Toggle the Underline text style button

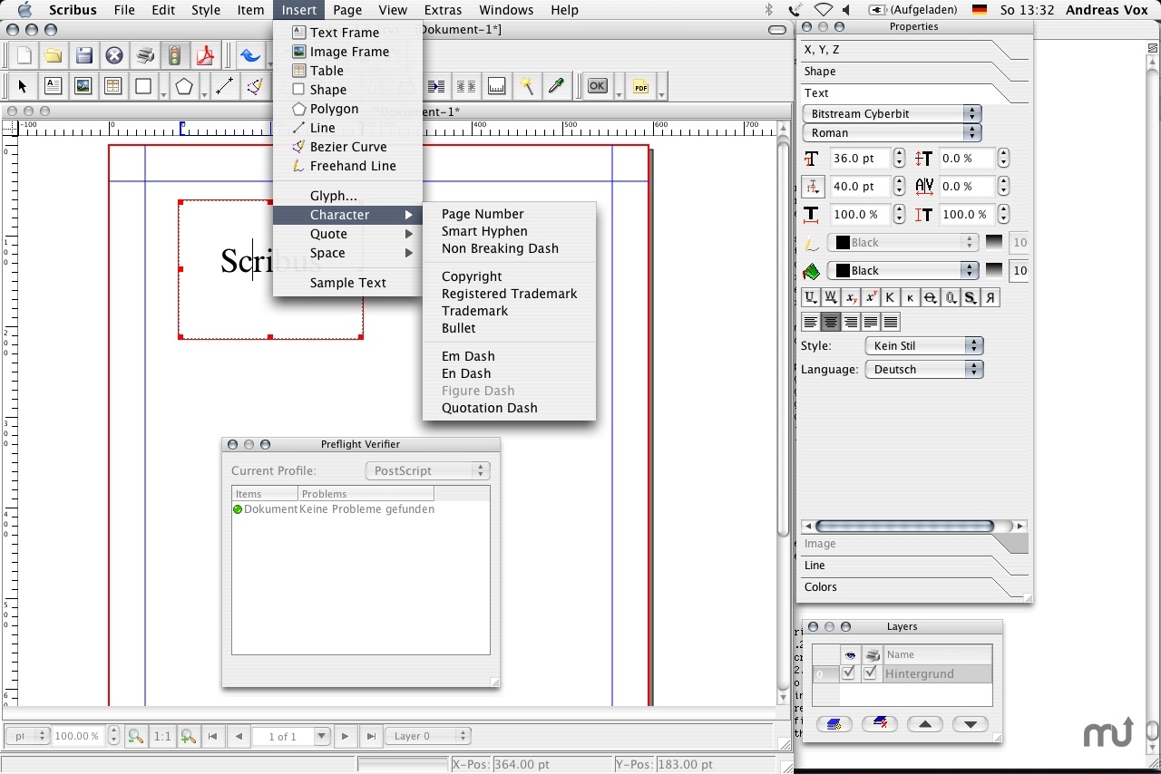(810, 297)
